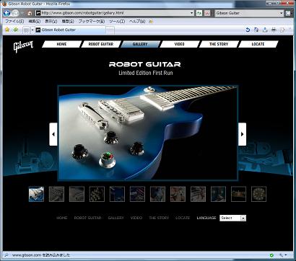Click the footer HOME link
The image size is (296, 261).
[x=62, y=218]
